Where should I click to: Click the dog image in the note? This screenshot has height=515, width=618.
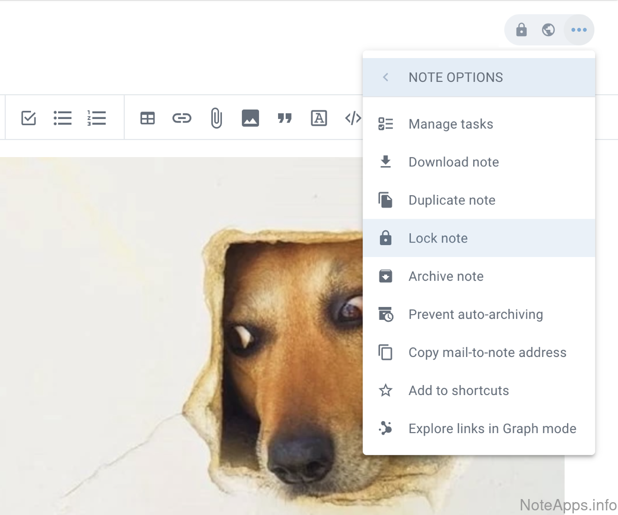coord(206,335)
